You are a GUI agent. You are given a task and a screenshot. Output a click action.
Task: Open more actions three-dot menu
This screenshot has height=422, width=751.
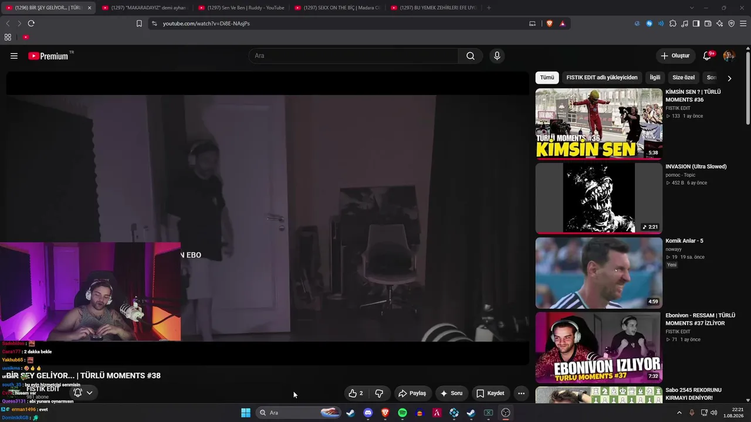pos(521,393)
